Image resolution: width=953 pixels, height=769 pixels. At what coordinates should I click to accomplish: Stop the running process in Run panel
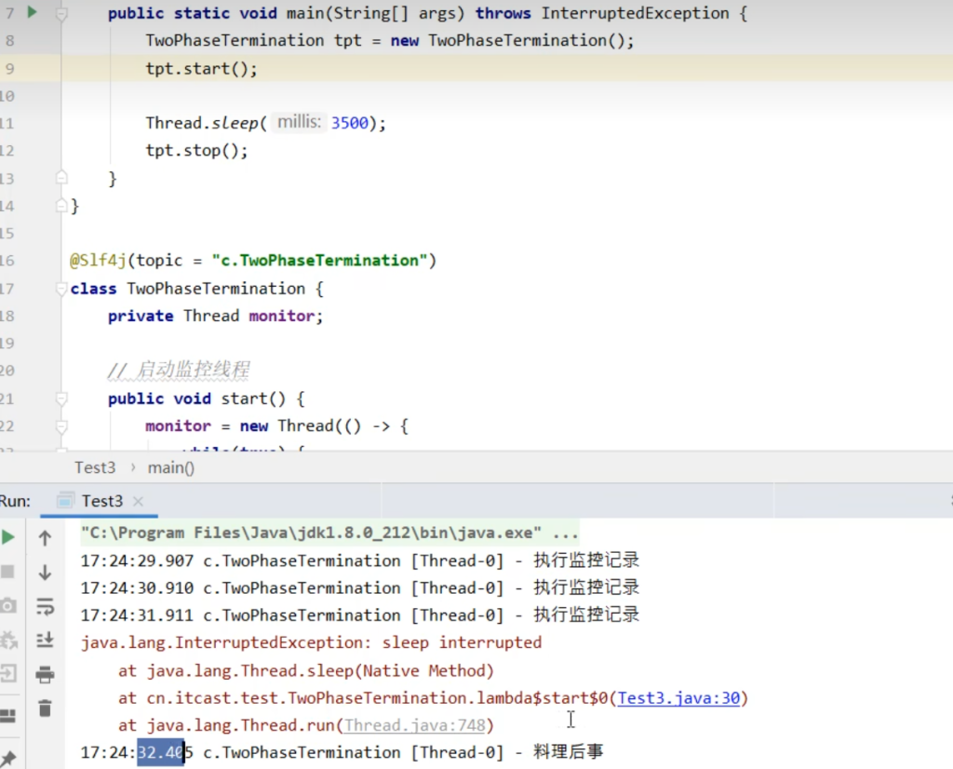pos(8,571)
